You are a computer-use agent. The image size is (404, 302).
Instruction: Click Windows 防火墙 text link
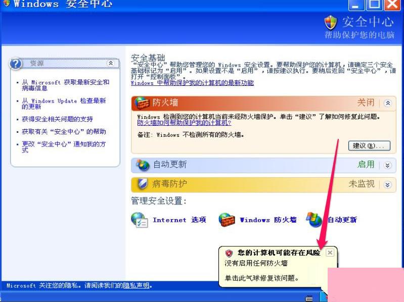[268, 220]
